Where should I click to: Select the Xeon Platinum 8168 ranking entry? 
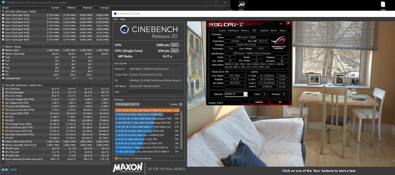[147, 123]
